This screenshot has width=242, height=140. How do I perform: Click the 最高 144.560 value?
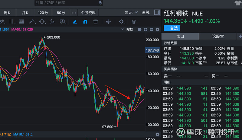(187, 58)
